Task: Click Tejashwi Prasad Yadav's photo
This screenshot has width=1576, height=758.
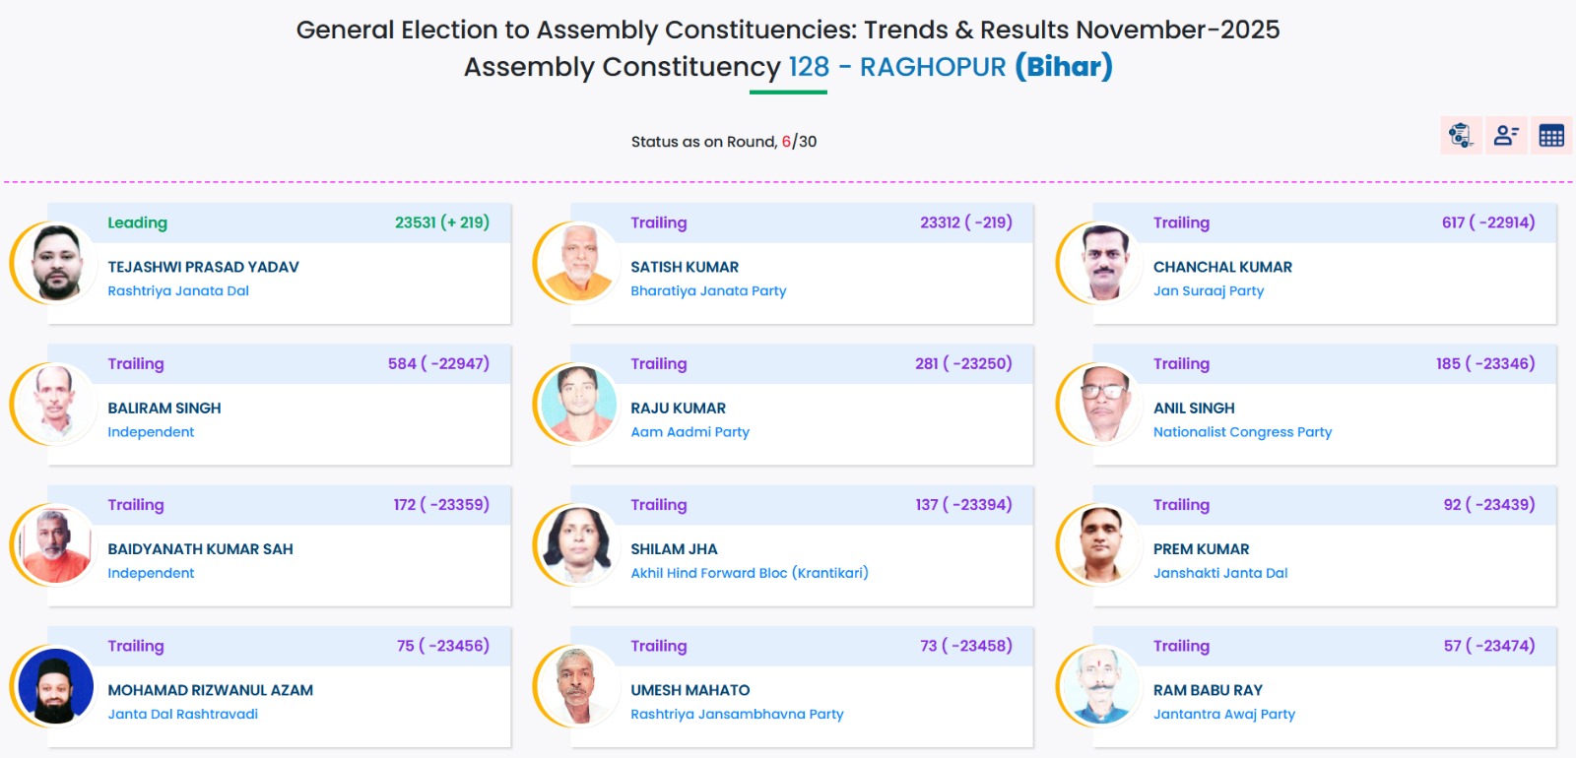Action: tap(55, 263)
